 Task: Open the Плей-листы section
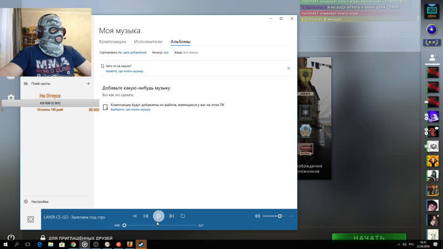40,84
